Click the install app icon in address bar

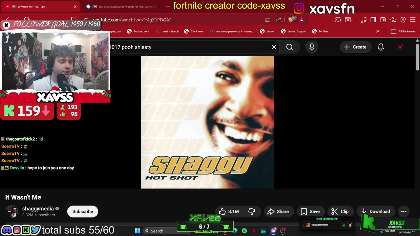(268, 20)
